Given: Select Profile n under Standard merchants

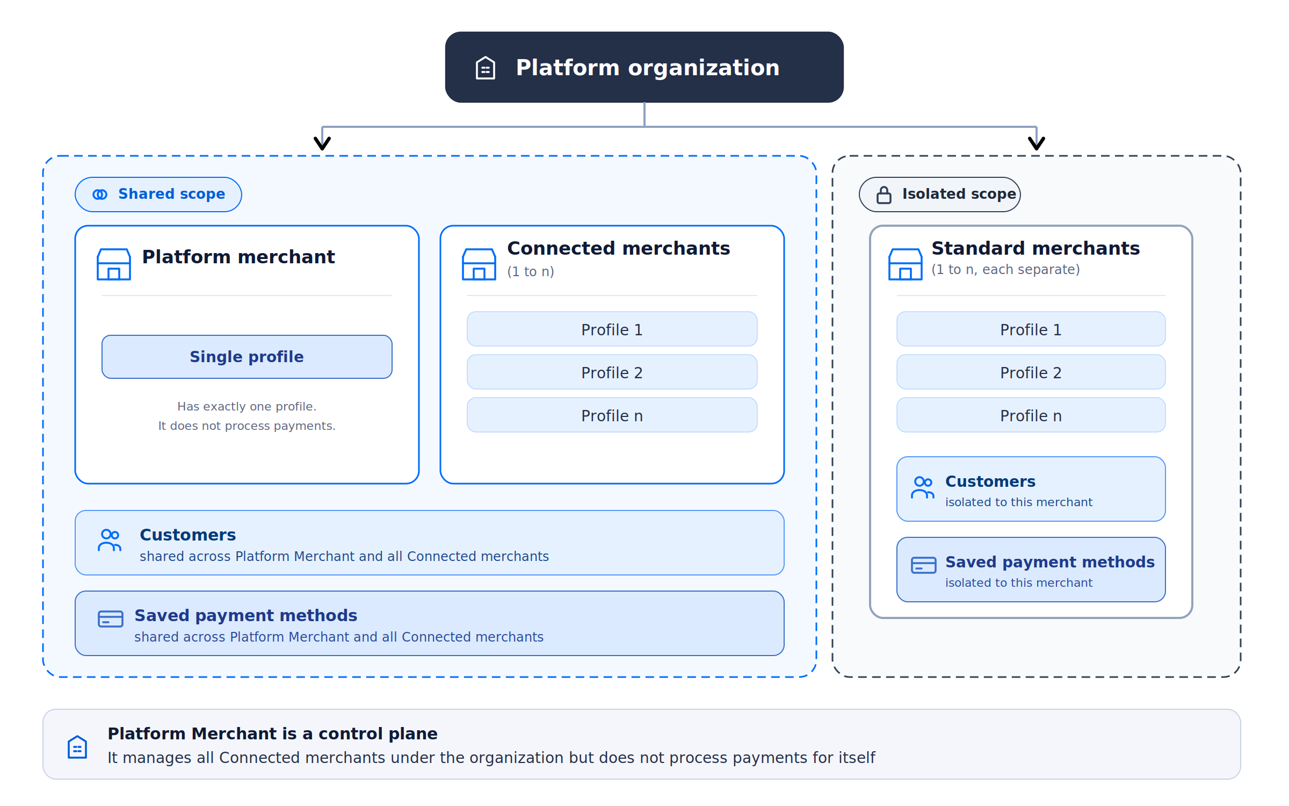Looking at the screenshot, I should (1031, 415).
